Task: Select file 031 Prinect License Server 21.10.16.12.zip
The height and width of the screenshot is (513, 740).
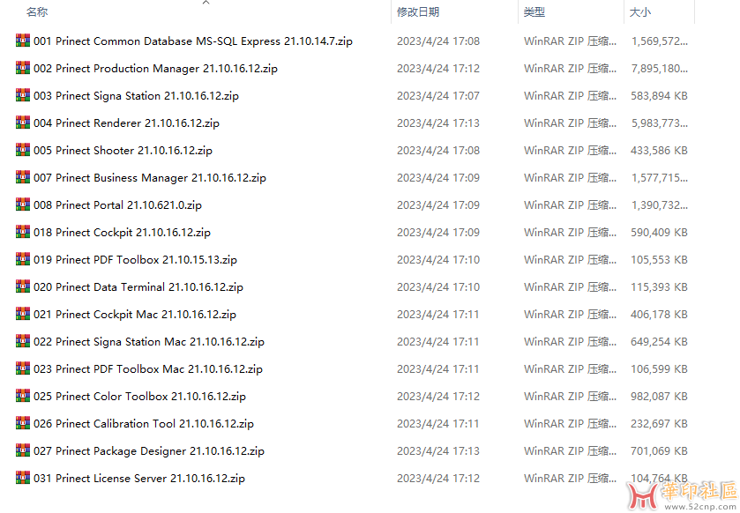Action: click(139, 479)
